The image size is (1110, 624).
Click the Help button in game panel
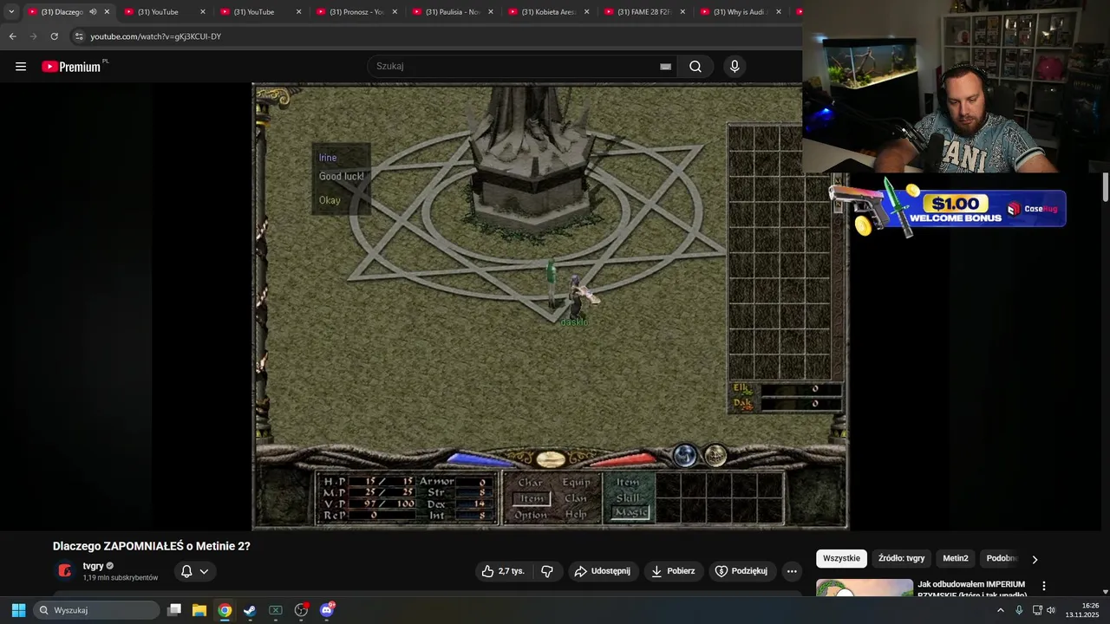point(576,514)
